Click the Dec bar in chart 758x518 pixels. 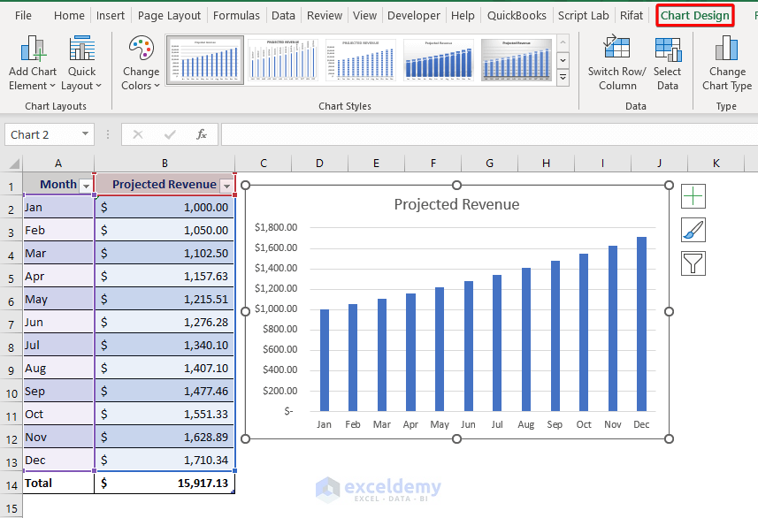click(641, 324)
